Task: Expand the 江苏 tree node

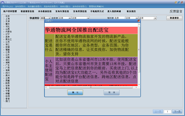Action: pyautogui.click(x=4, y=42)
